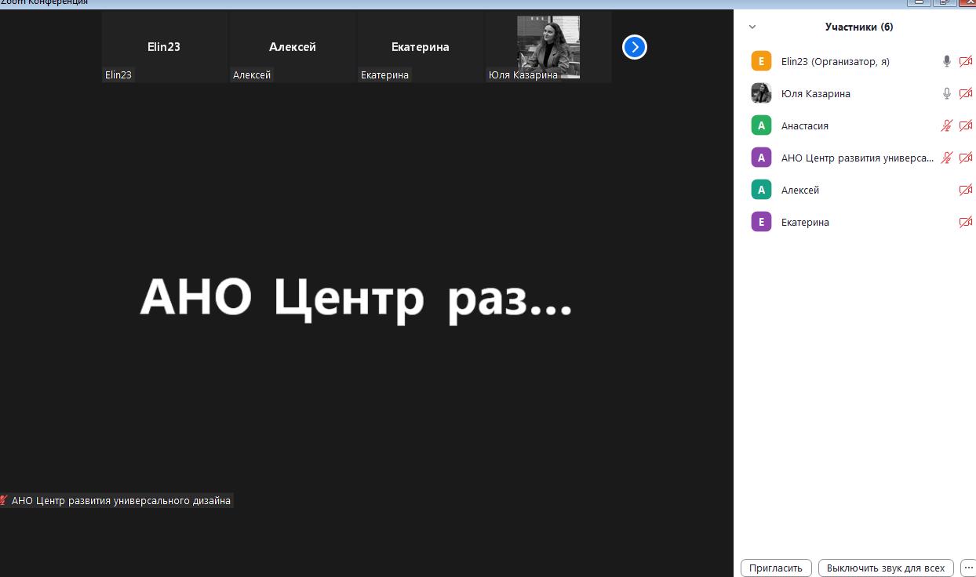Click Юля Казарина crossed-out camera icon
Viewport: 976px width, 577px height.
click(966, 93)
